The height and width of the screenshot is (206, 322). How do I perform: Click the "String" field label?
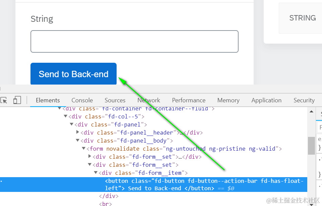[x=42, y=19]
